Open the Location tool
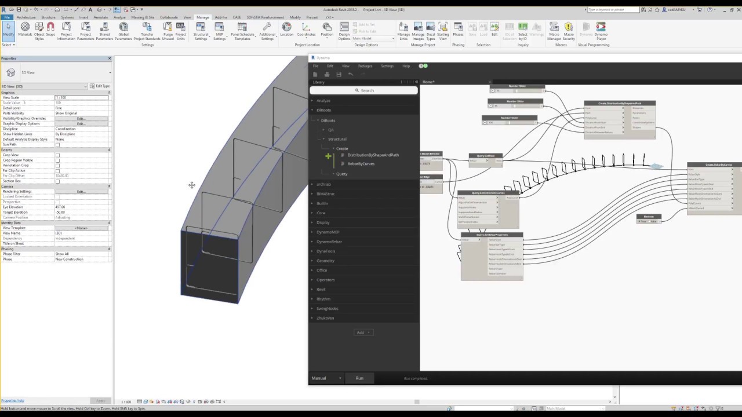This screenshot has width=742, height=417. point(287,30)
